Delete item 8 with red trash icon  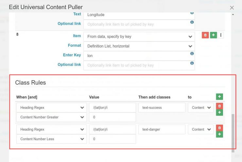tap(205, 35)
